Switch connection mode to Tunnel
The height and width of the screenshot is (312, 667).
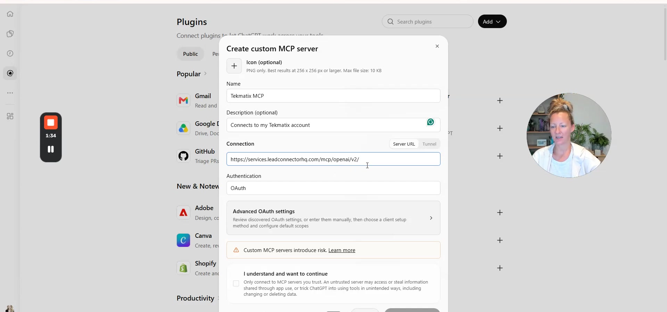pyautogui.click(x=429, y=144)
